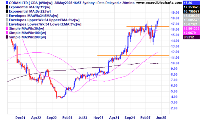
Task: Click the 16.795577 EMA value box
Action: (x=191, y=11)
